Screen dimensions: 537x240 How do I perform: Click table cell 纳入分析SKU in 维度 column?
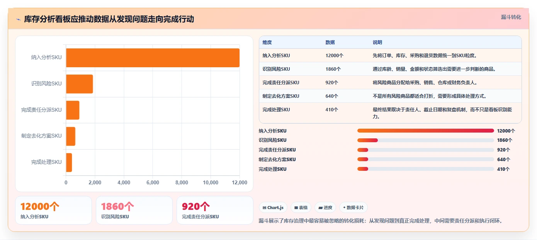tap(276, 56)
